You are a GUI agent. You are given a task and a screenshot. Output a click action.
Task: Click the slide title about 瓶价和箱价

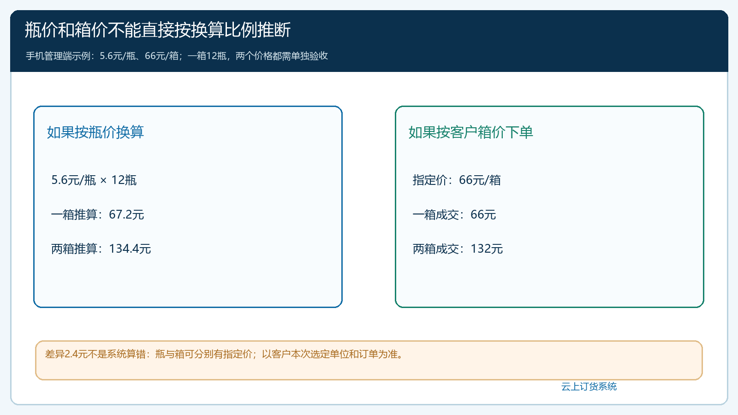click(x=157, y=30)
